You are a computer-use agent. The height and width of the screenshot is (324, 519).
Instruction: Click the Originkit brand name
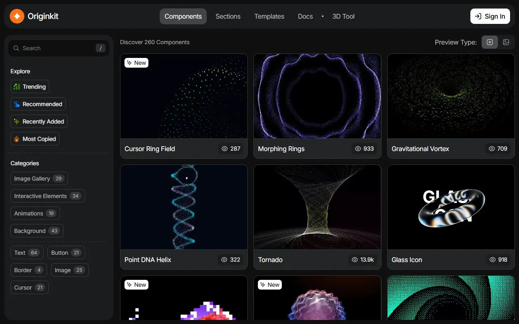(x=43, y=16)
